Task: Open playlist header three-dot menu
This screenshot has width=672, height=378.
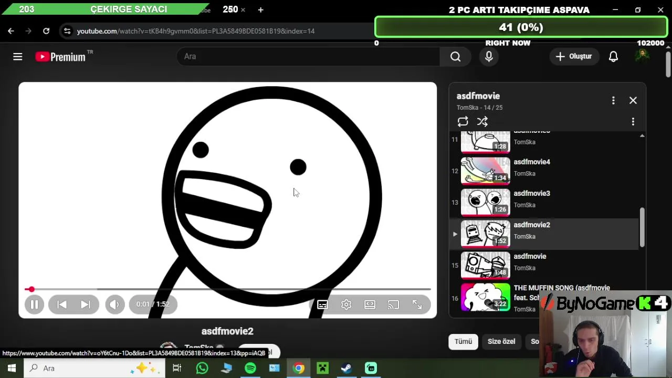Action: tap(613, 100)
